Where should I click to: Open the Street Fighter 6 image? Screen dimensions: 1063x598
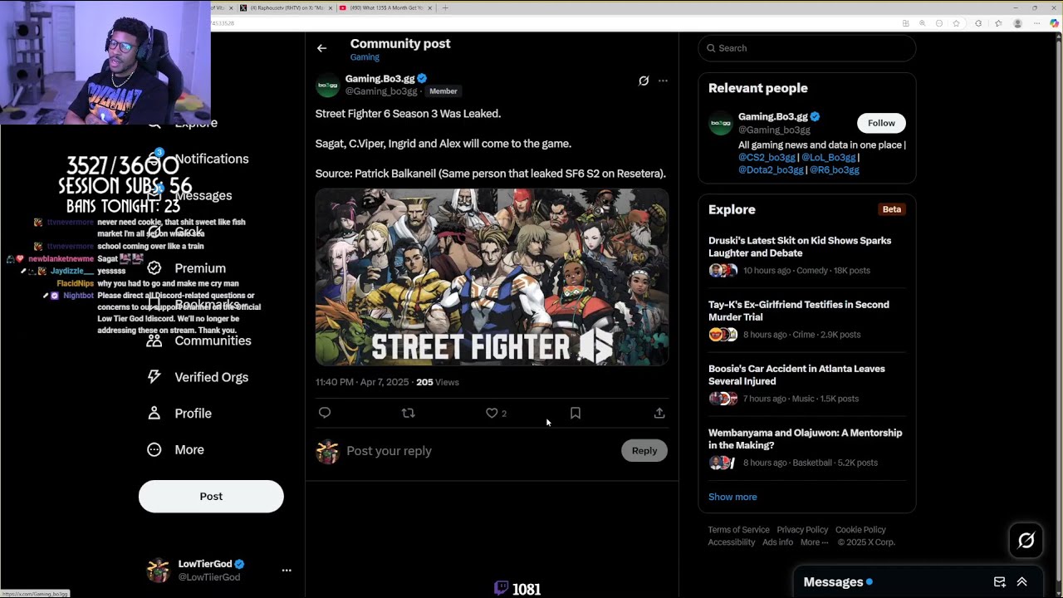(x=492, y=277)
